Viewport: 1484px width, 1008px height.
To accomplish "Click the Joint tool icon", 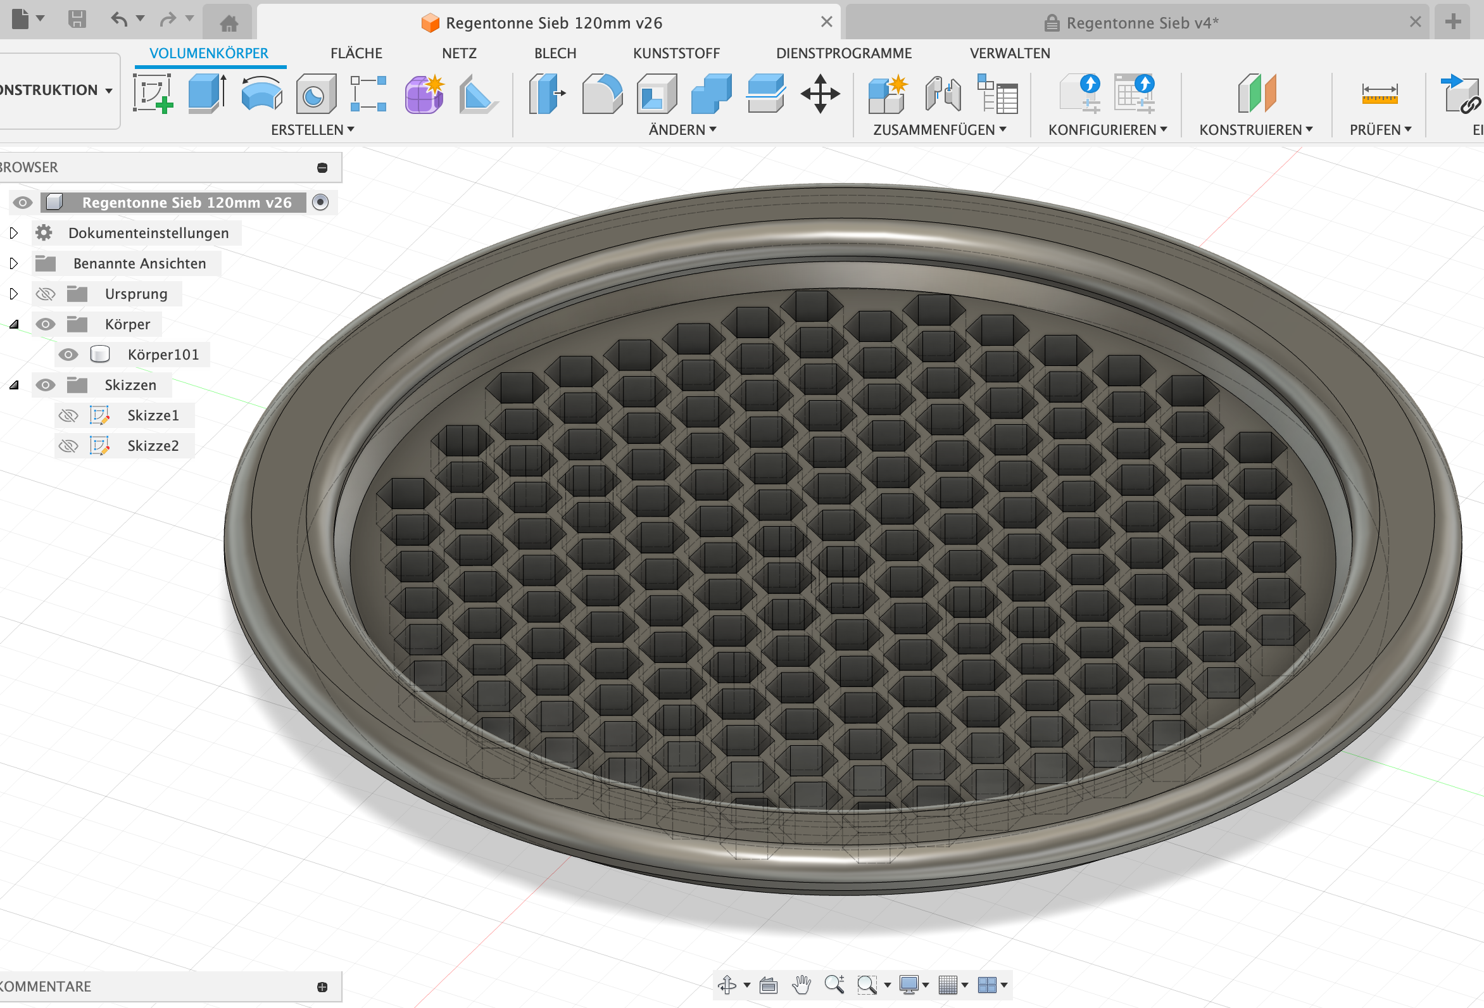I will click(943, 94).
